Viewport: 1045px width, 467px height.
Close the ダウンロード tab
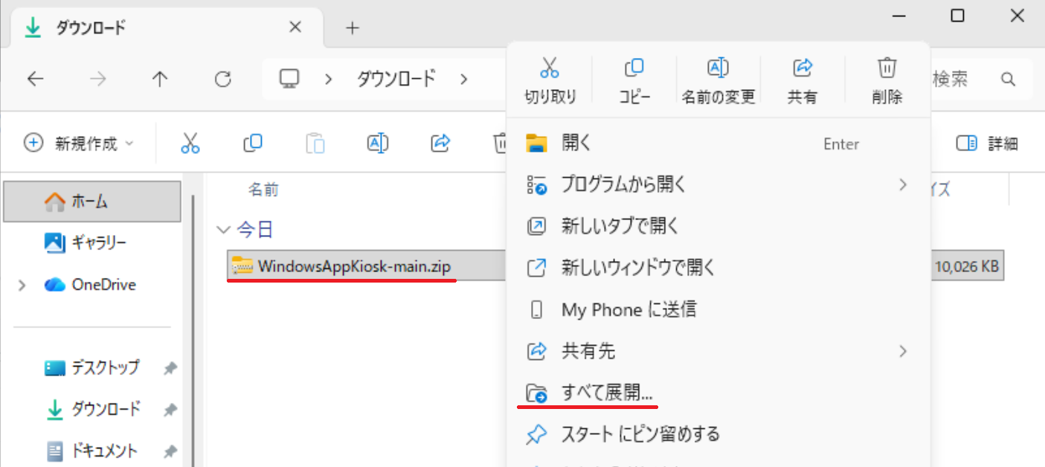[x=295, y=28]
